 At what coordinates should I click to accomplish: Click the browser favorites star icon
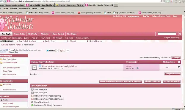point(180,1)
